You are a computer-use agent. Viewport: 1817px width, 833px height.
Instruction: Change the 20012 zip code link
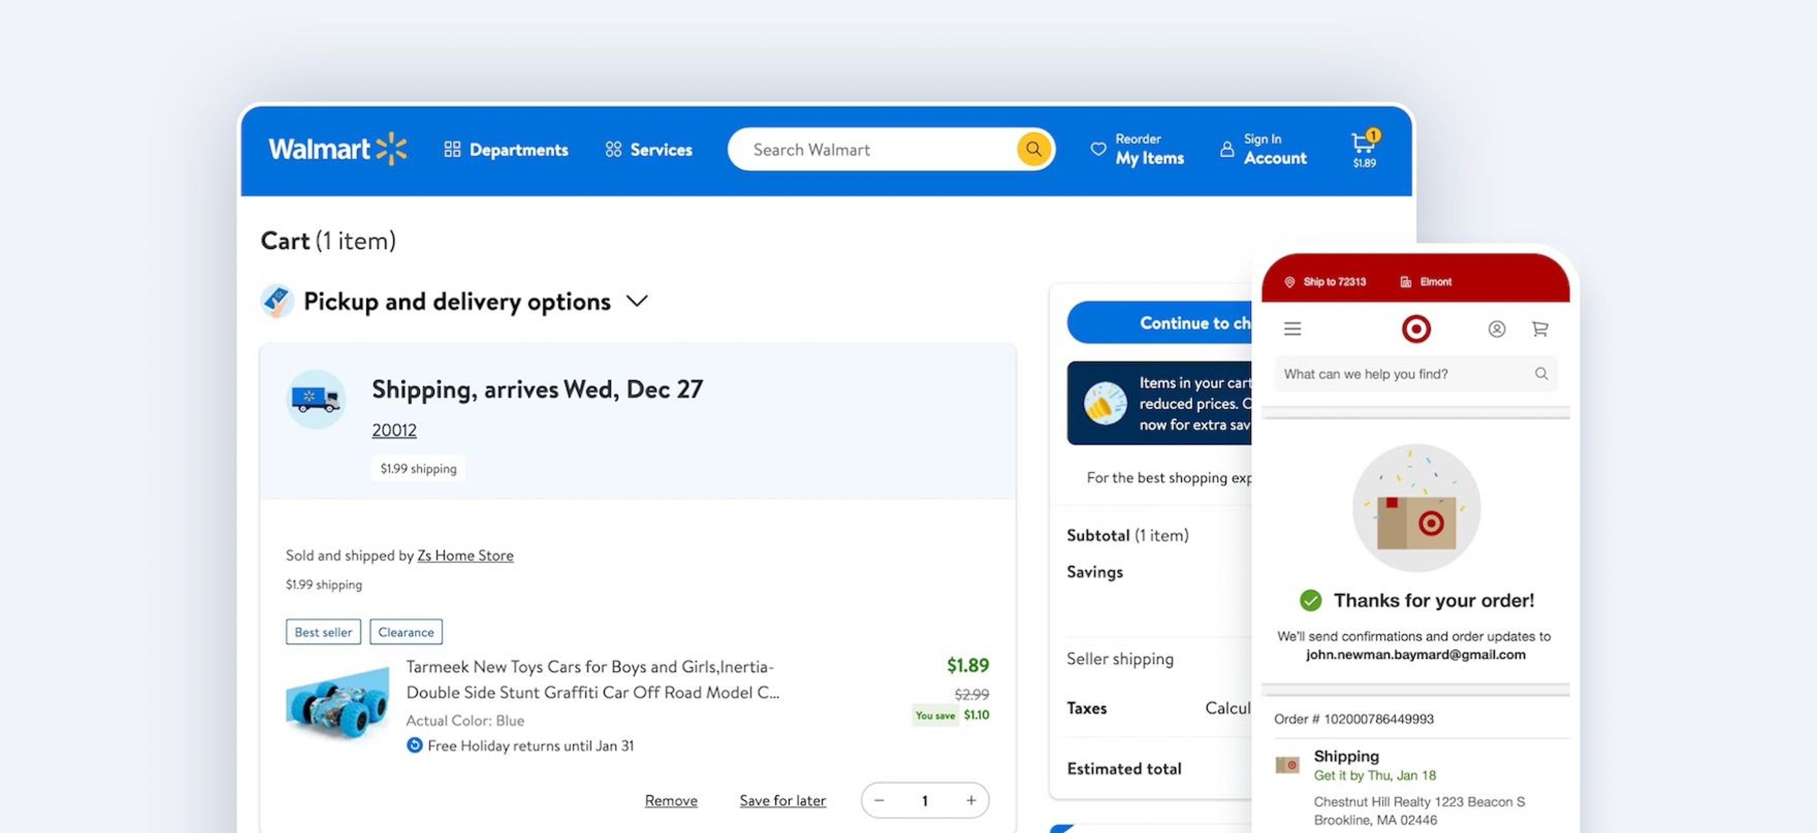394,430
